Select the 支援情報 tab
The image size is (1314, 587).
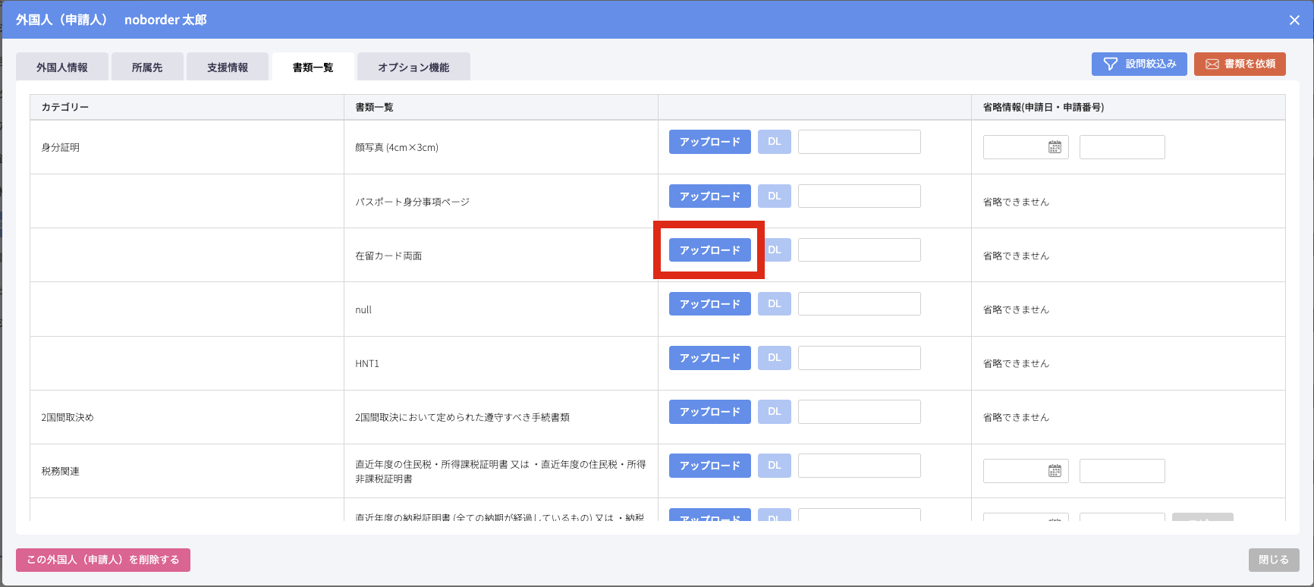[x=228, y=67]
